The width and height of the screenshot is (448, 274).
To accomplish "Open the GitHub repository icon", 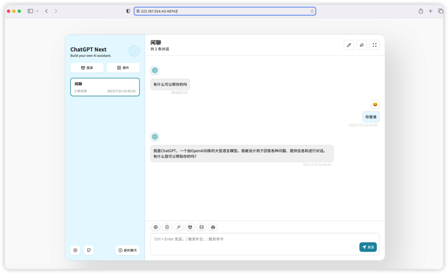I will pos(89,250).
